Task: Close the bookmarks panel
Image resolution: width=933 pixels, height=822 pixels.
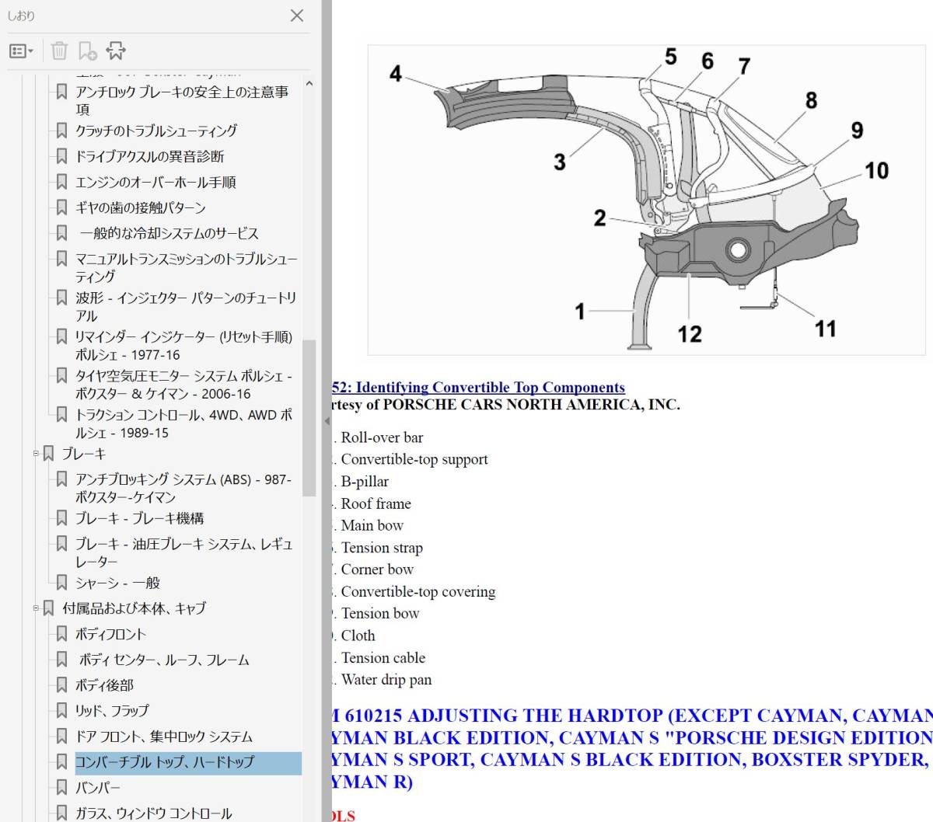Action: coord(297,16)
